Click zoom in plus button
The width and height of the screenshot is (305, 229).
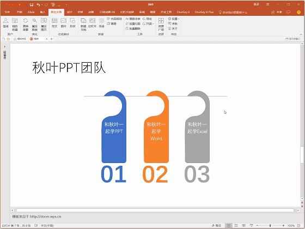(x=283, y=225)
